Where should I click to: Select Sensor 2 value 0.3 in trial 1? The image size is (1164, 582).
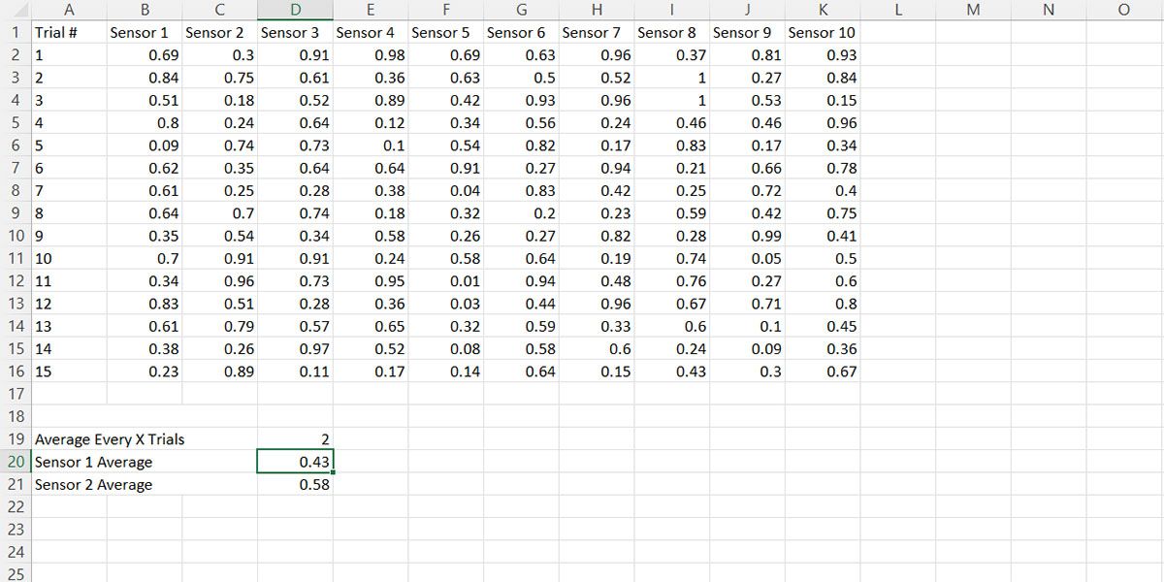pos(220,55)
